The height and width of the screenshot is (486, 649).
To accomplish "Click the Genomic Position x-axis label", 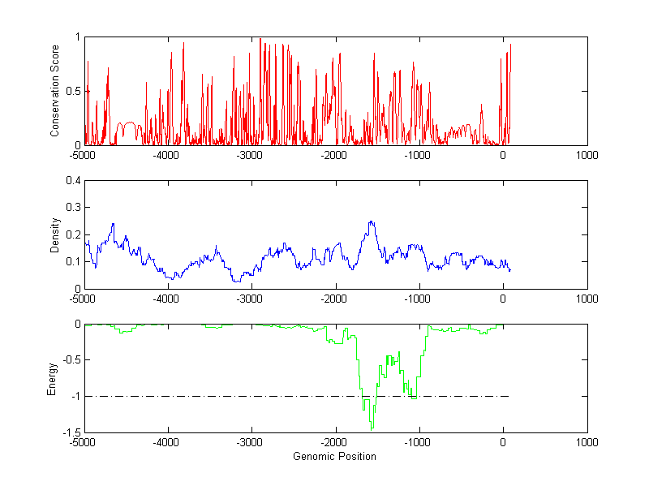I will tap(334, 457).
